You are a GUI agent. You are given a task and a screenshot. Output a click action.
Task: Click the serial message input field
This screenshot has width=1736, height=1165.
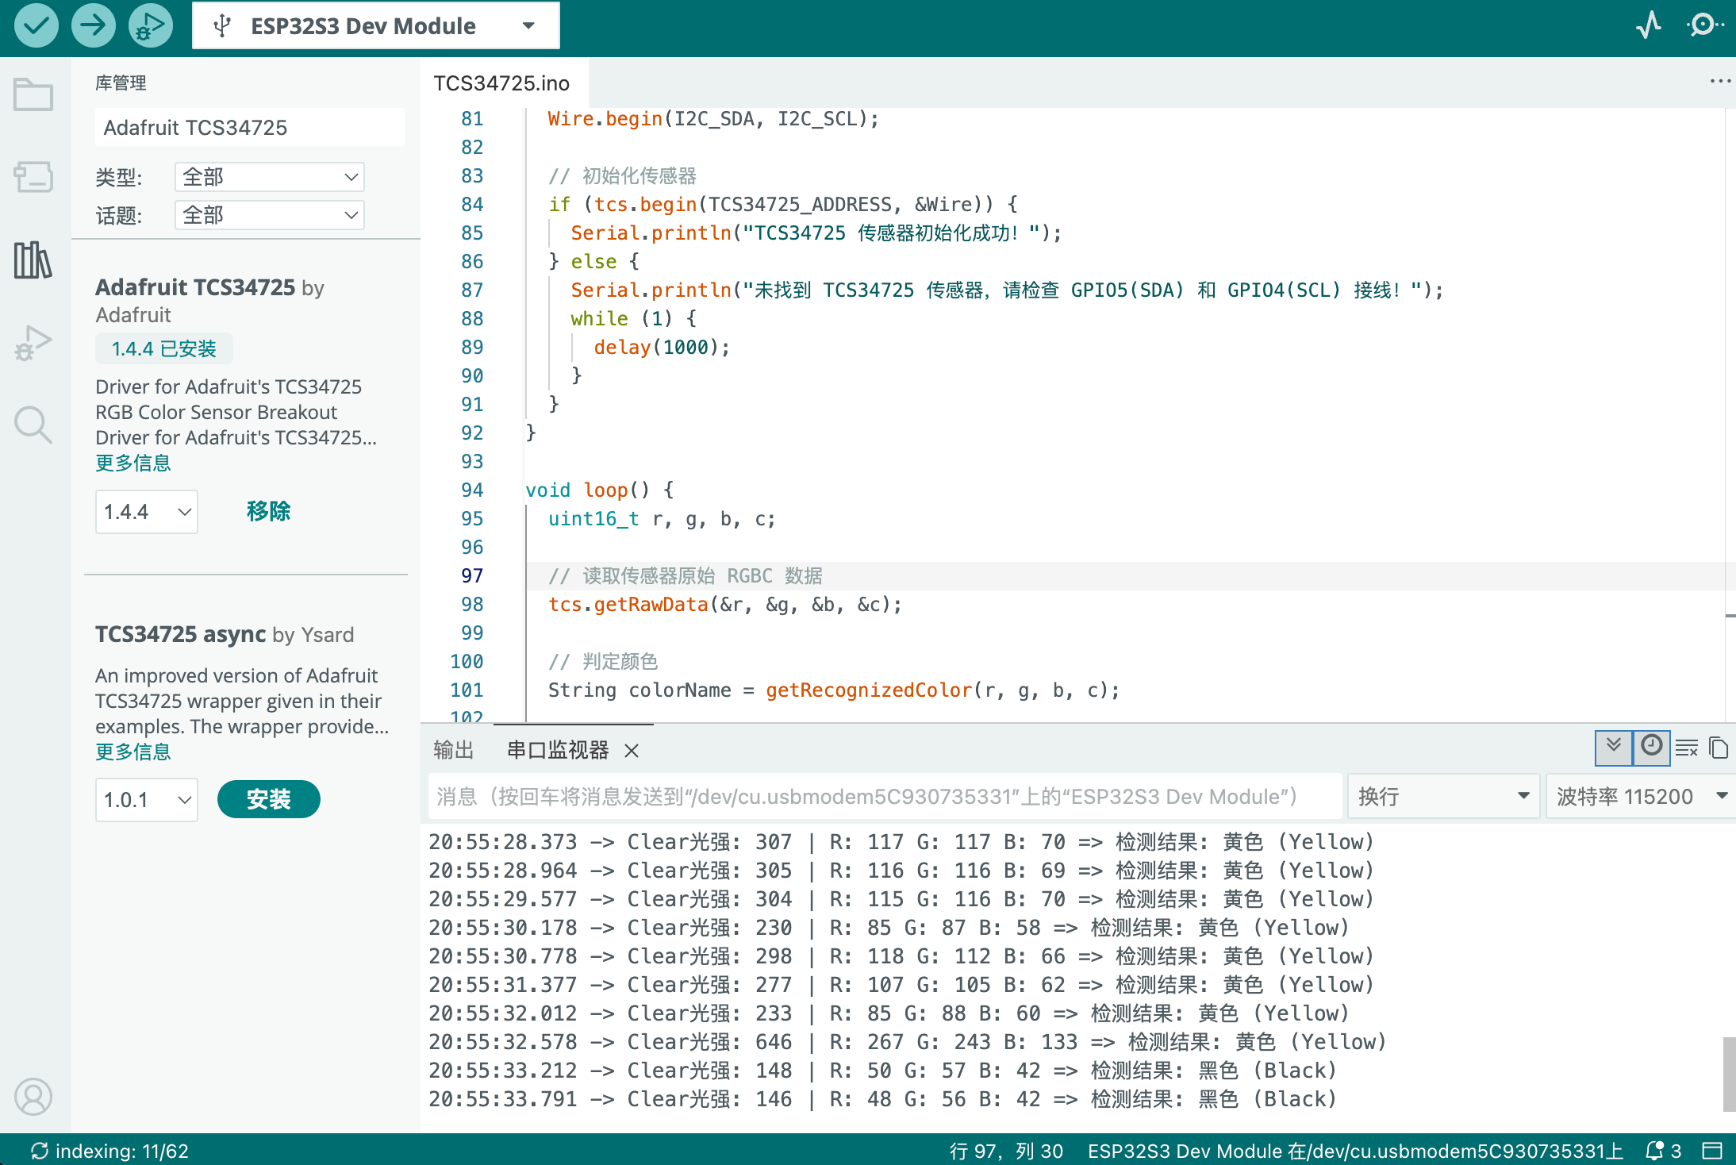(884, 796)
